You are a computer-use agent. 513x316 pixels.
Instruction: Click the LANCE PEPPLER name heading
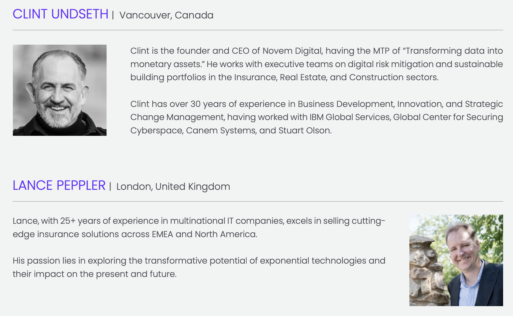59,186
